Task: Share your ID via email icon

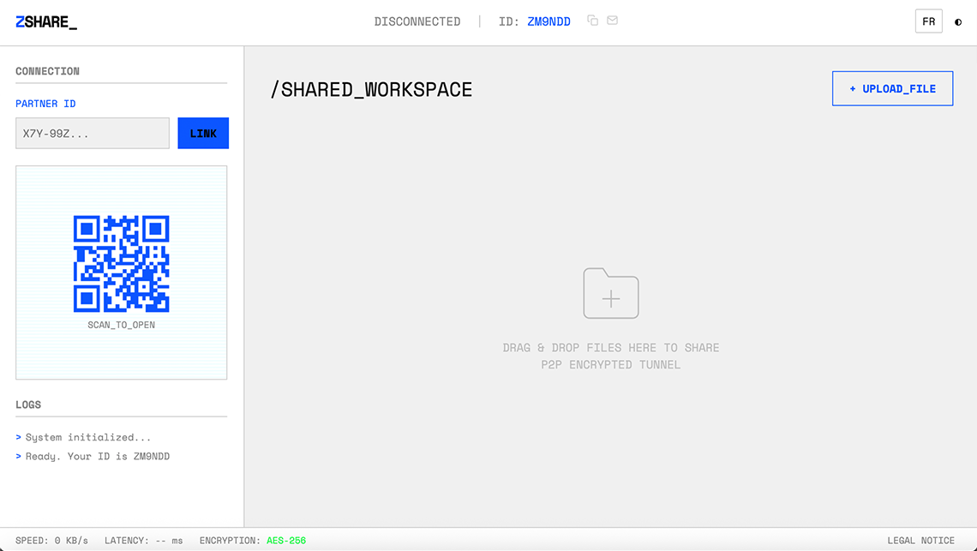Action: [x=612, y=21]
